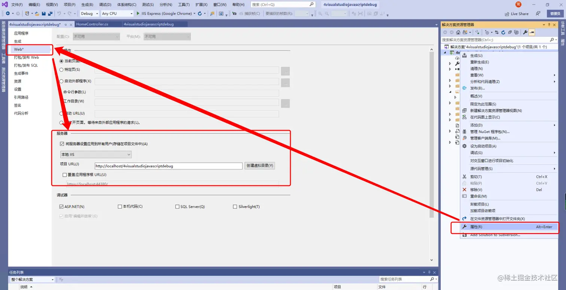Open the 工具(T) menu
This screenshot has height=290, width=566.
click(x=184, y=4)
